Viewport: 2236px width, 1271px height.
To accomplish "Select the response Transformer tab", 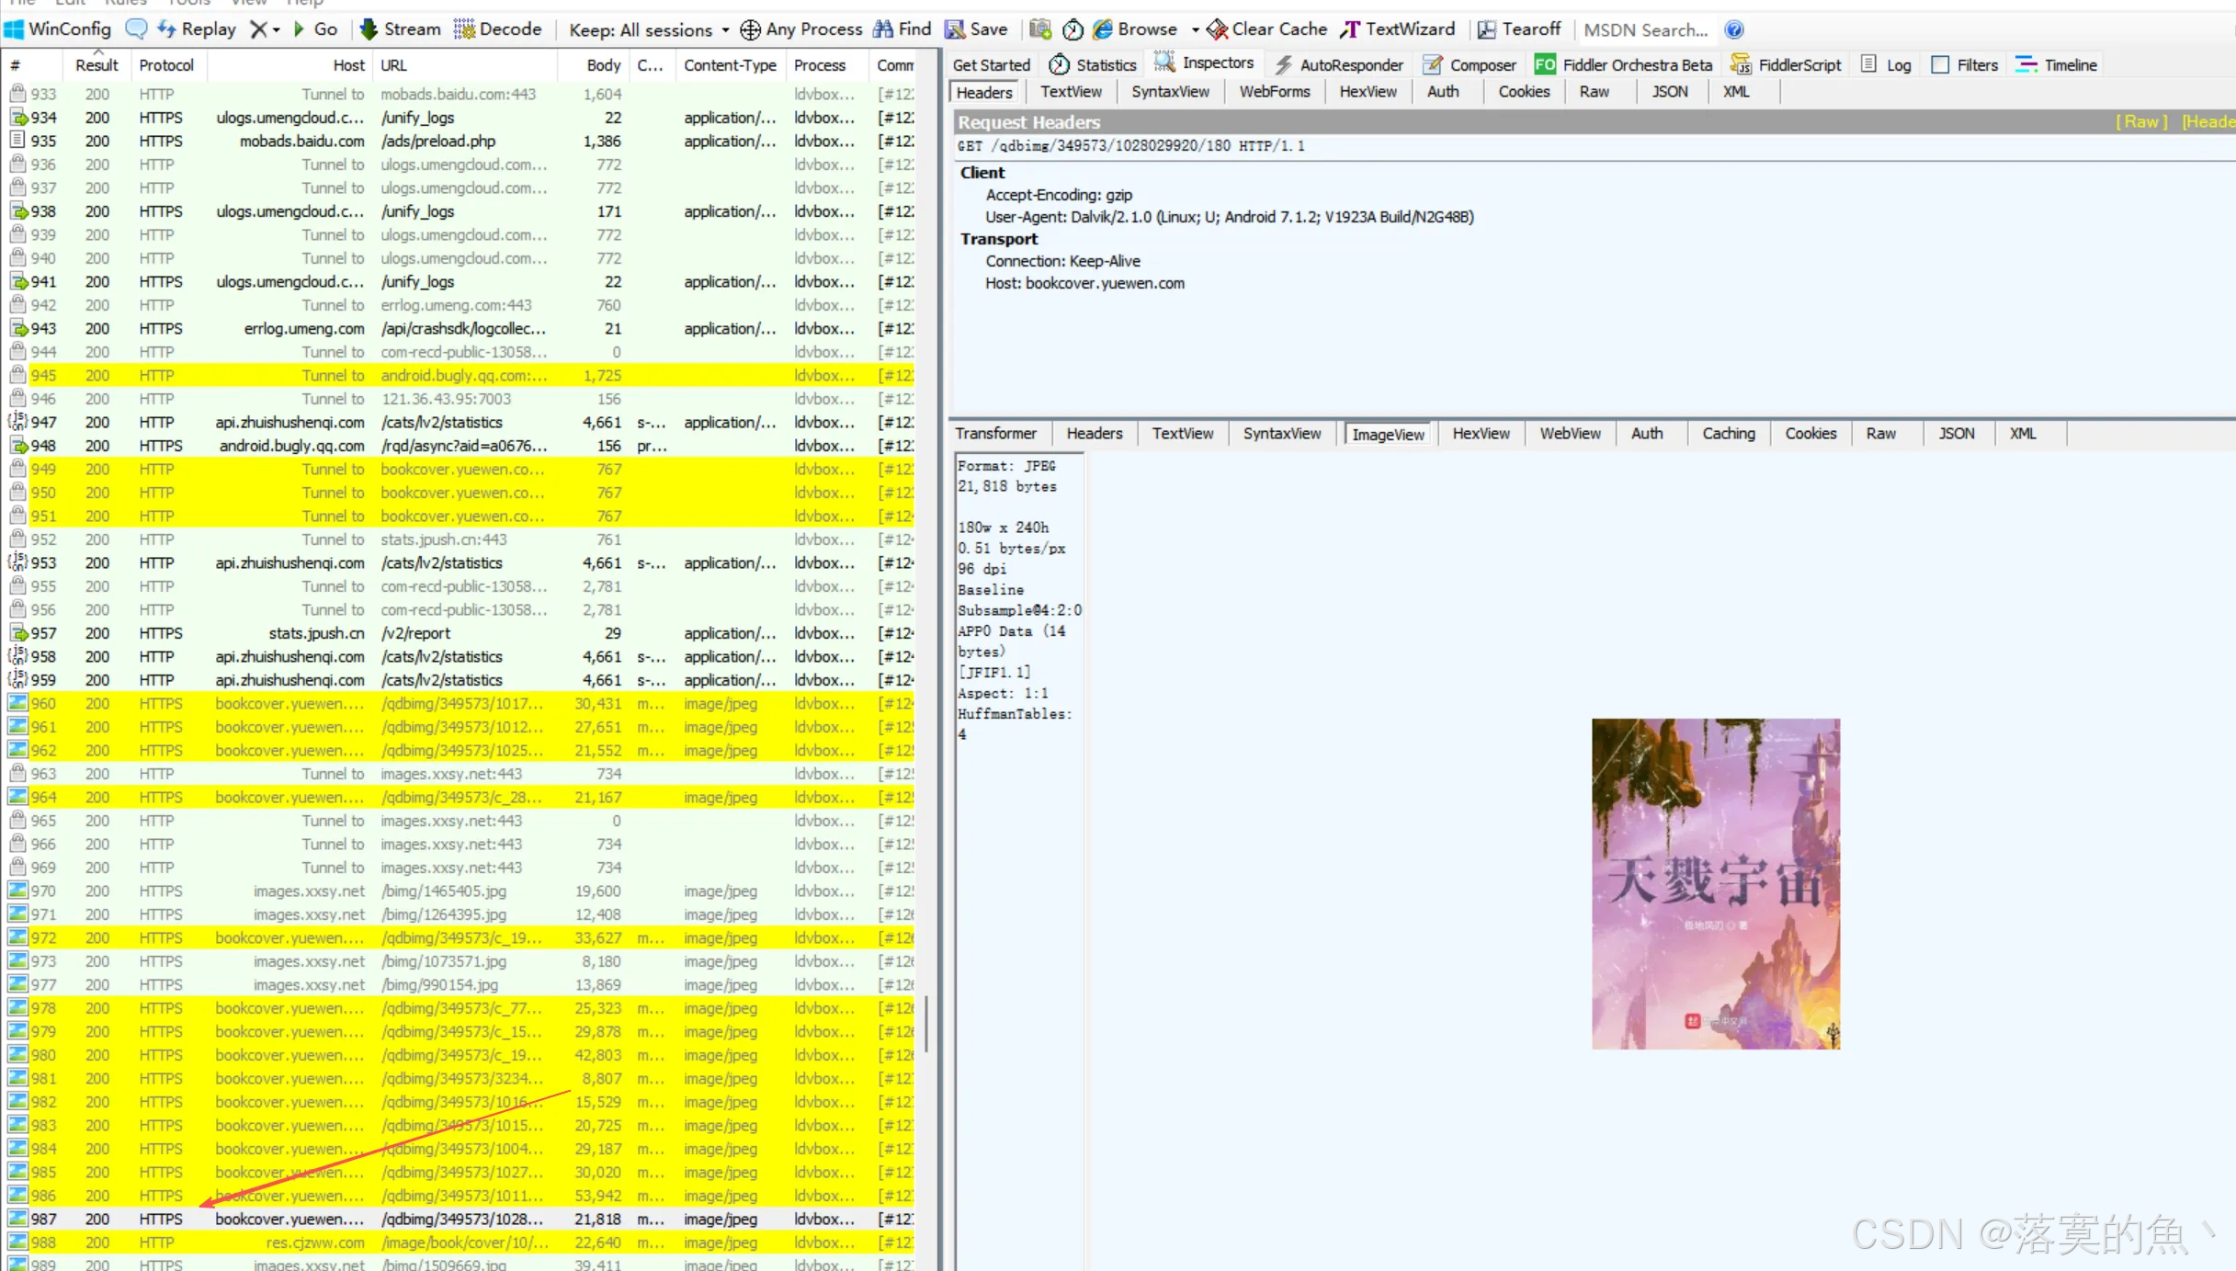I will click(x=995, y=434).
